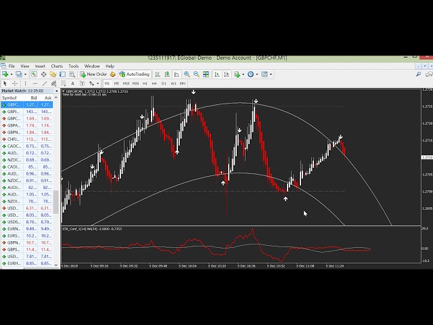Screen dimensions: 433x325
Task: Switch chart to line chart view
Action: click(x=177, y=74)
